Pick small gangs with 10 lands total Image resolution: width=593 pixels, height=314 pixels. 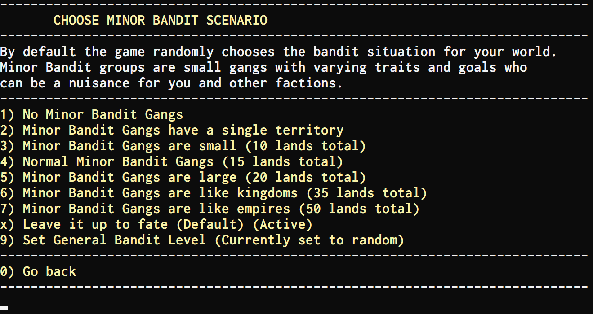tap(183, 146)
